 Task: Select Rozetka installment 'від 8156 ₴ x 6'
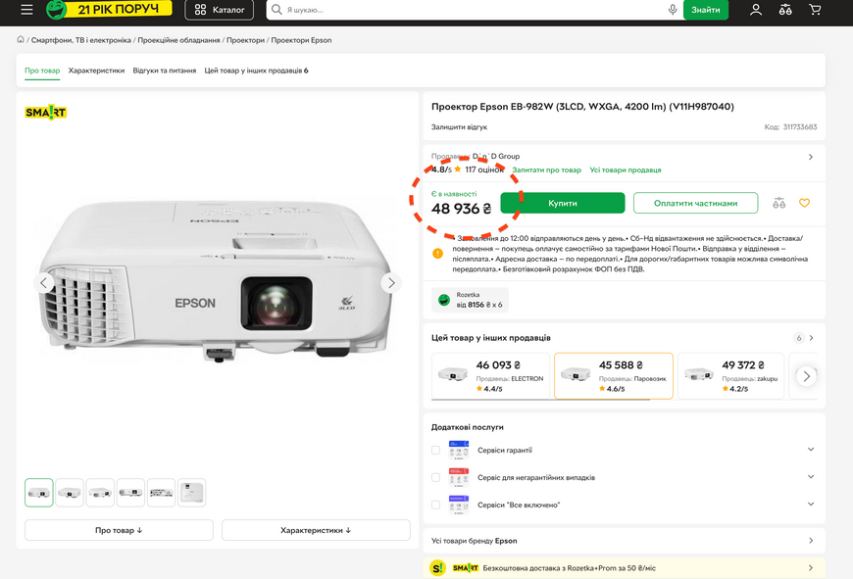pos(470,300)
